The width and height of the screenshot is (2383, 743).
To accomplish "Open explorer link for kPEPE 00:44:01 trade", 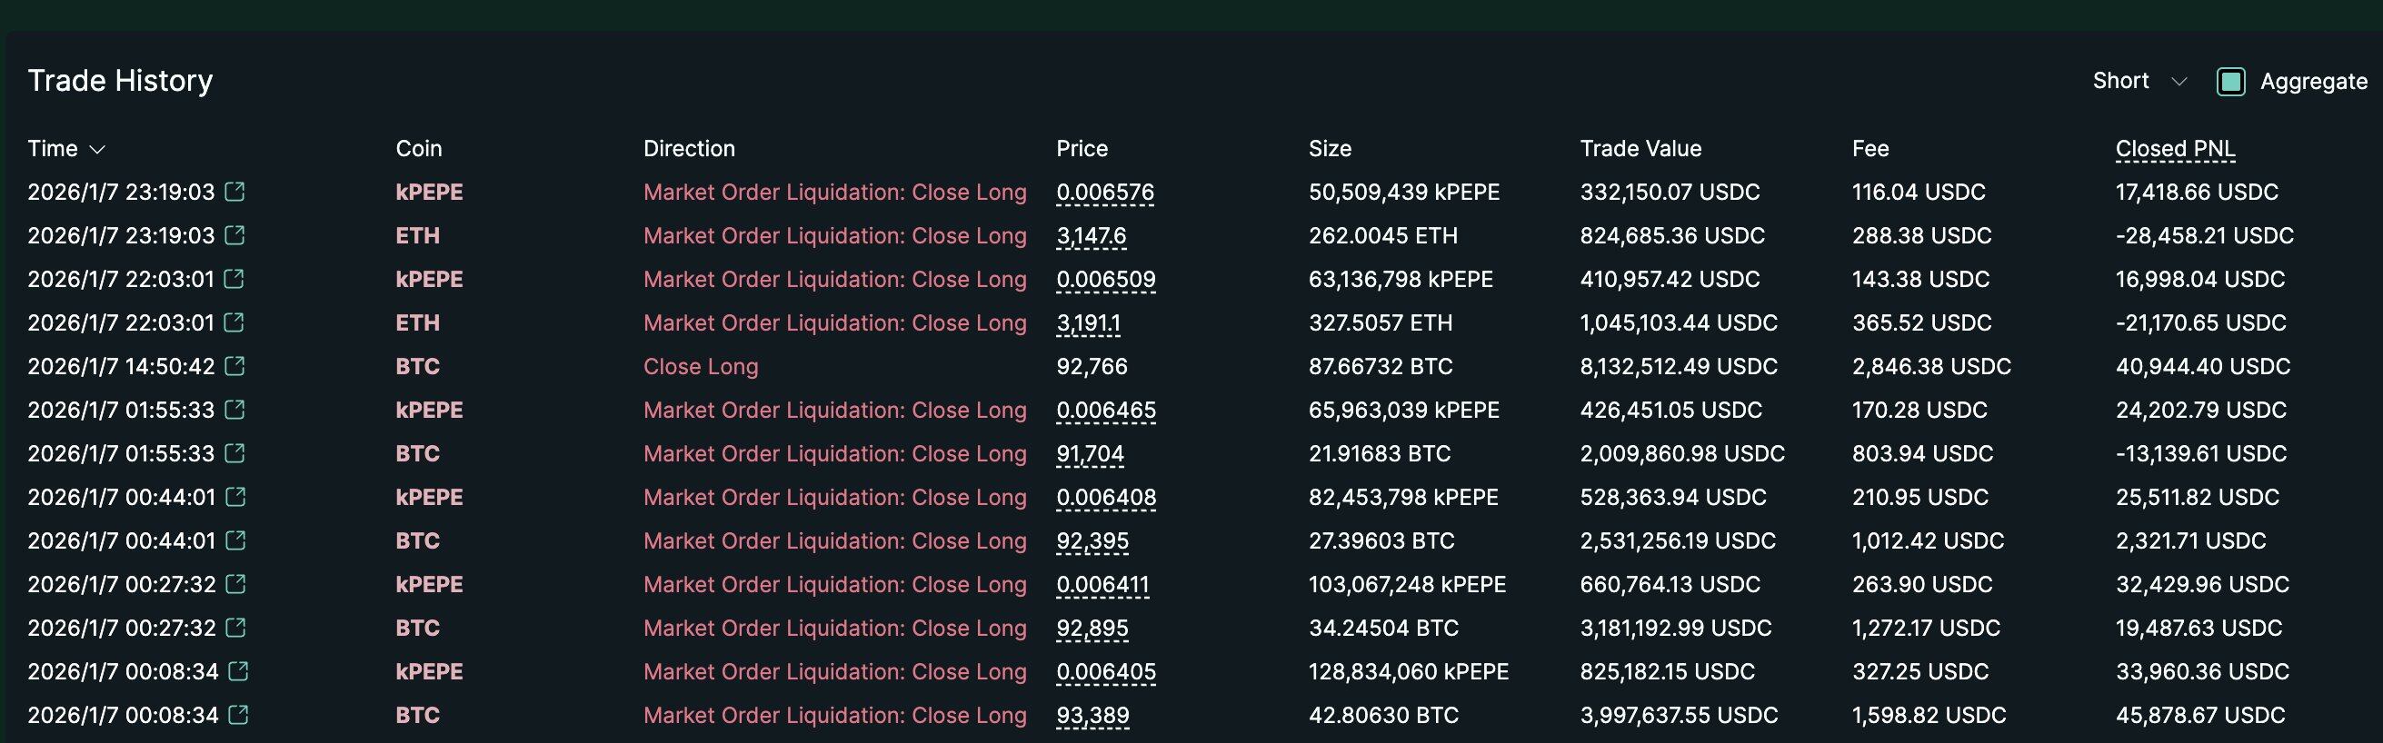I will [x=237, y=496].
